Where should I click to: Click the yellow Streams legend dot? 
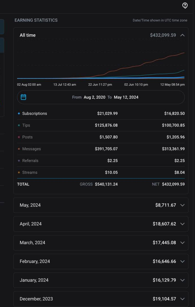click(x=19, y=172)
